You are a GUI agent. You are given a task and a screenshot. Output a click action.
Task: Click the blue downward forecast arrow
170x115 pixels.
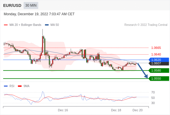[x=142, y=71]
